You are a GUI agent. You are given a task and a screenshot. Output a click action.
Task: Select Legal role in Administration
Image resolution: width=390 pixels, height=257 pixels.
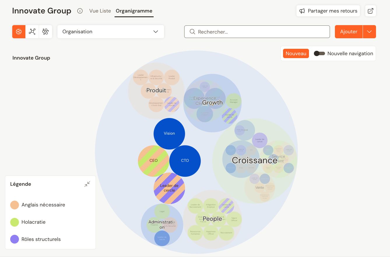[x=162, y=211]
